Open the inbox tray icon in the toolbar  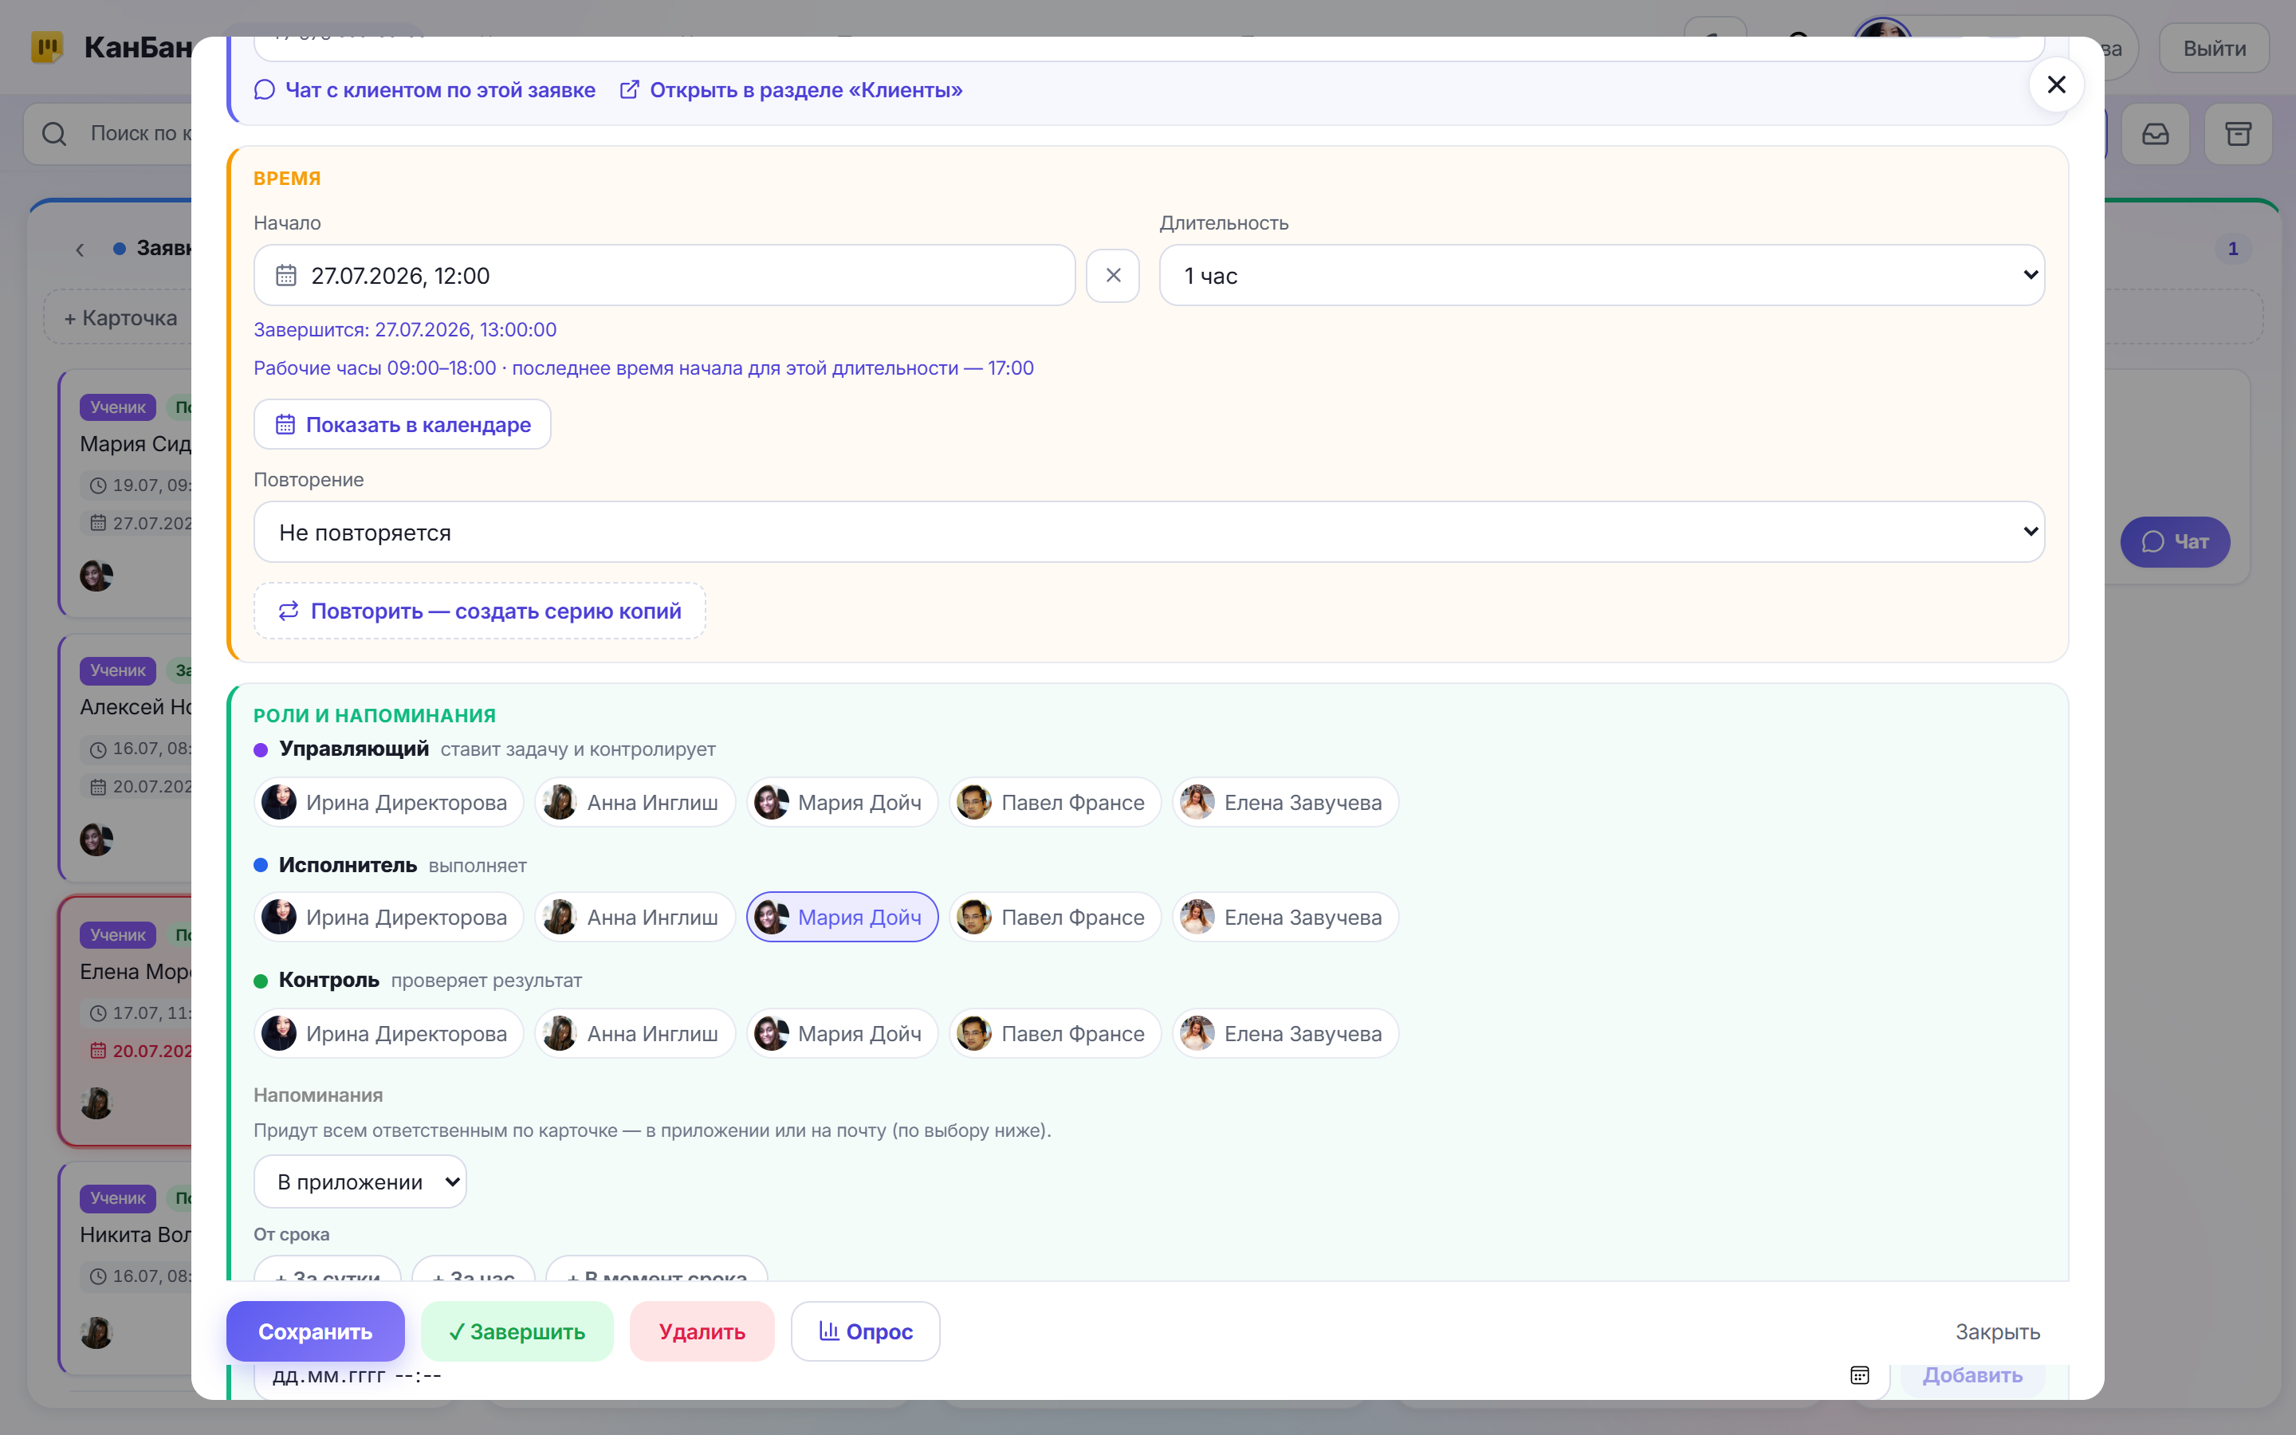click(2156, 134)
